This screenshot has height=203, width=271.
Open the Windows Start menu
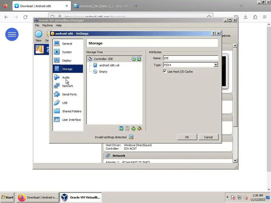point(7,197)
